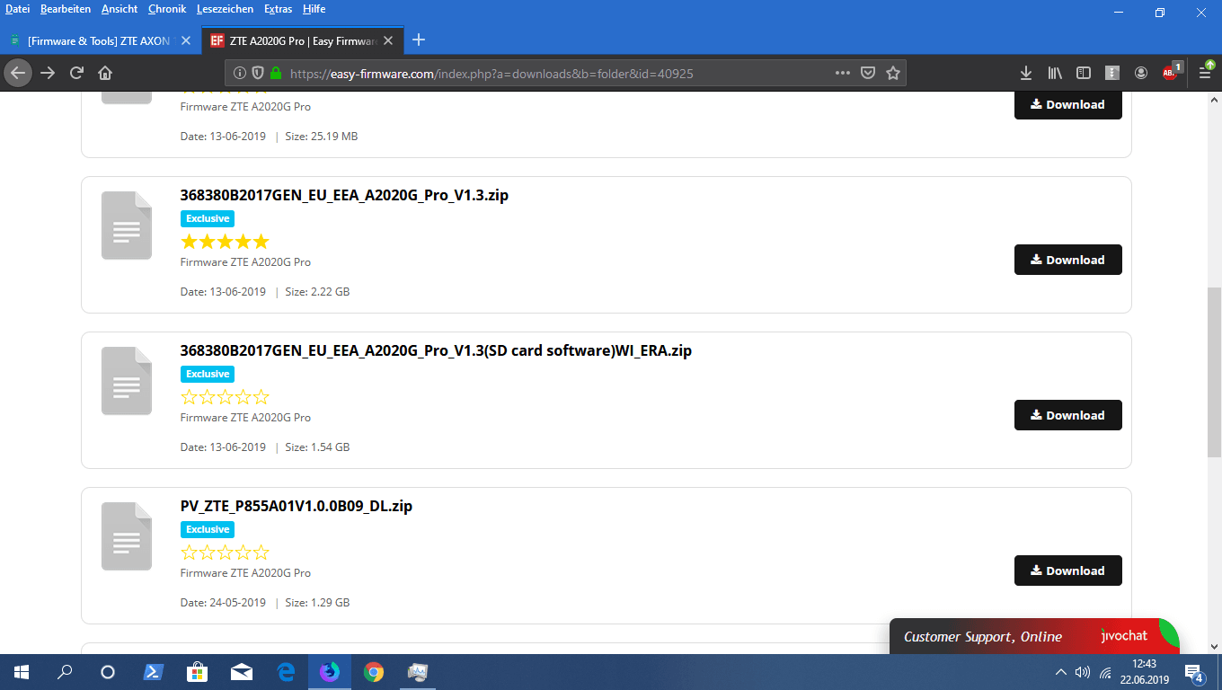1222x690 pixels.
Task: Save page to Pocket
Action: (x=868, y=73)
